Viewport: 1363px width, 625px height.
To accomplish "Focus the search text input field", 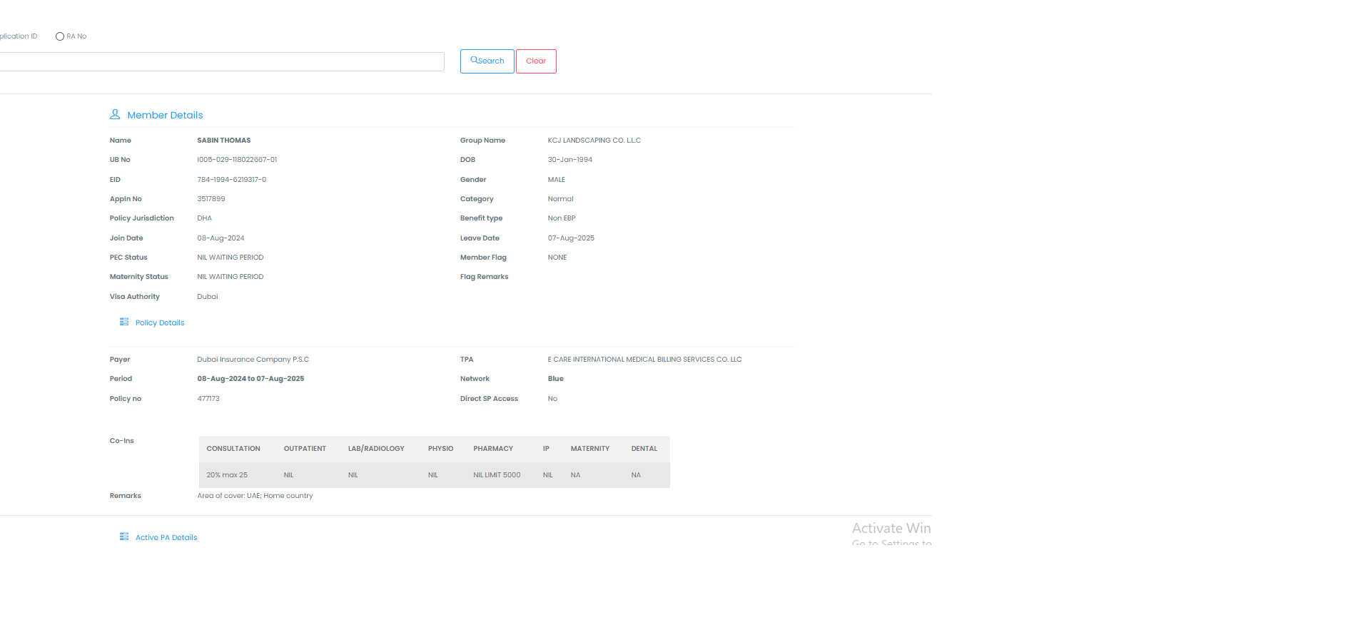I will click(221, 61).
